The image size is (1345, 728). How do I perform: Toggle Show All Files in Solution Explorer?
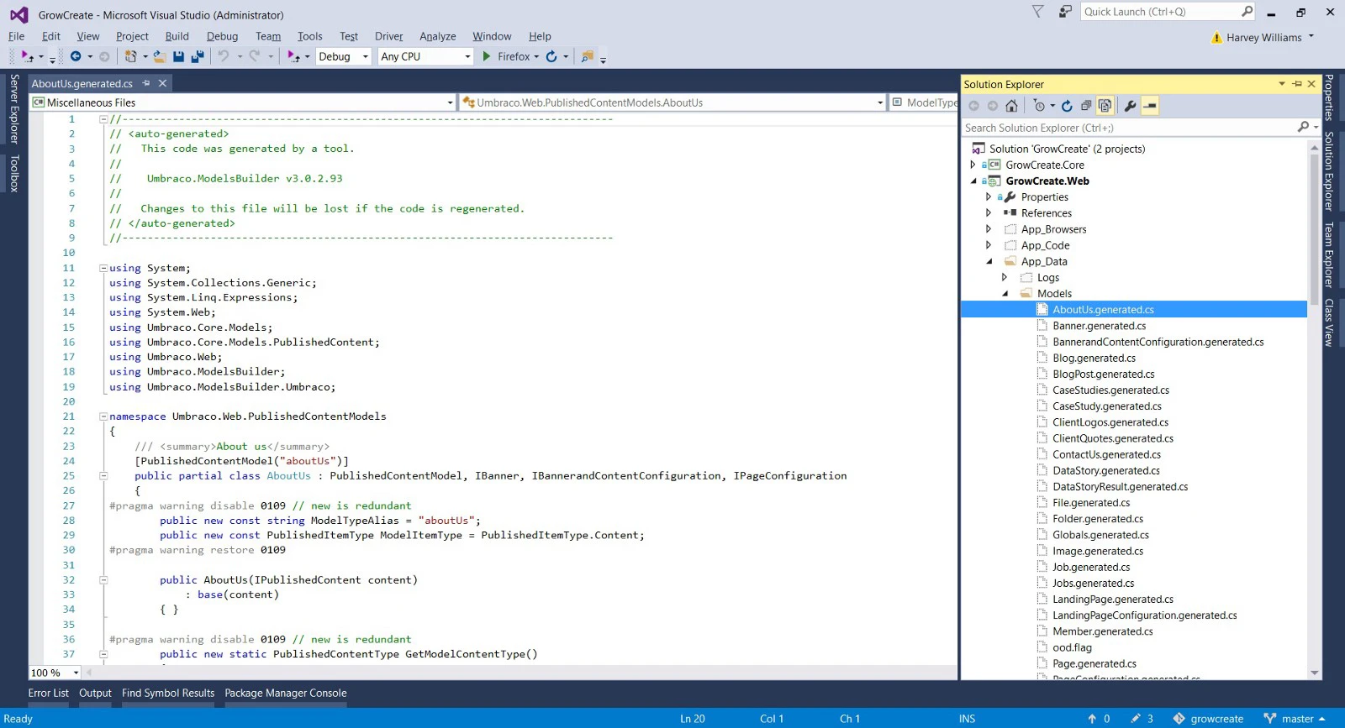(1105, 106)
